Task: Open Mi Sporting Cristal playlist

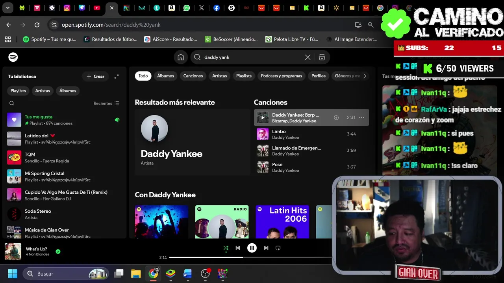Action: point(65,176)
